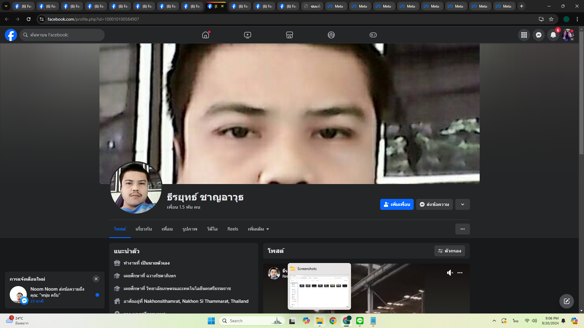Bookmark this page with star icon
This screenshot has height=328, width=584.
551,19
